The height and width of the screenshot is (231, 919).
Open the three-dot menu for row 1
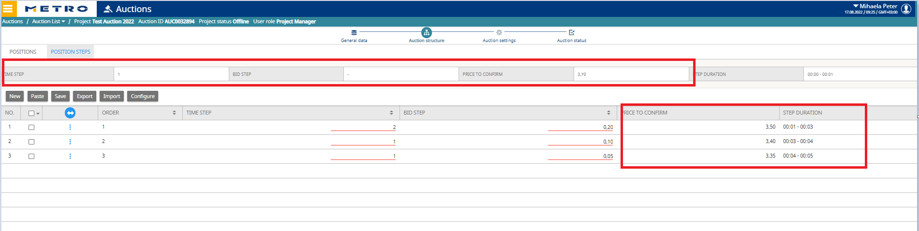(70, 127)
